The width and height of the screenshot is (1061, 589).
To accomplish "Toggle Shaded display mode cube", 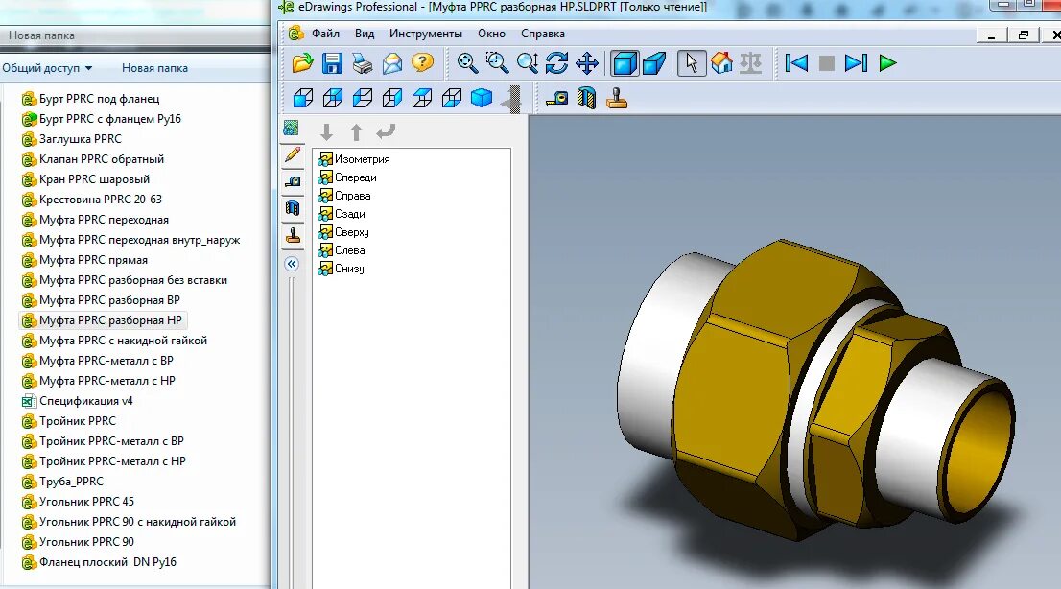I will tap(624, 63).
